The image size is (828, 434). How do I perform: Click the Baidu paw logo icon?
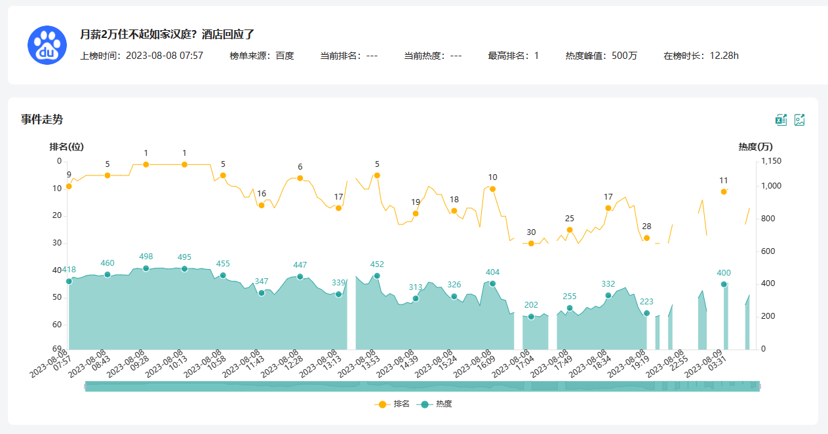(x=47, y=45)
